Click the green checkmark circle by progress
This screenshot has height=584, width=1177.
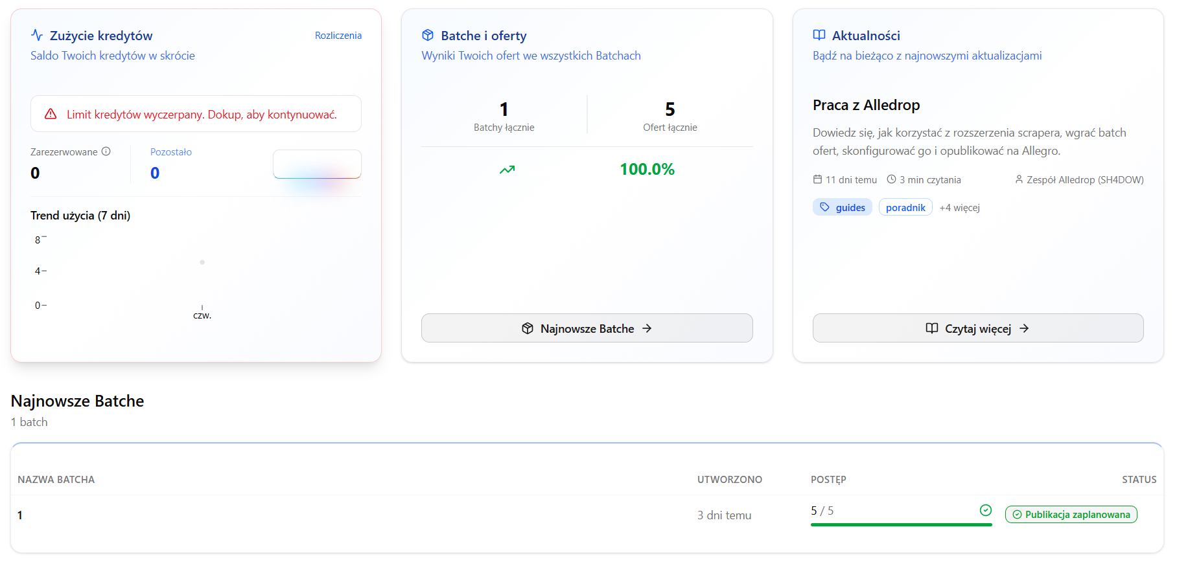tap(986, 510)
